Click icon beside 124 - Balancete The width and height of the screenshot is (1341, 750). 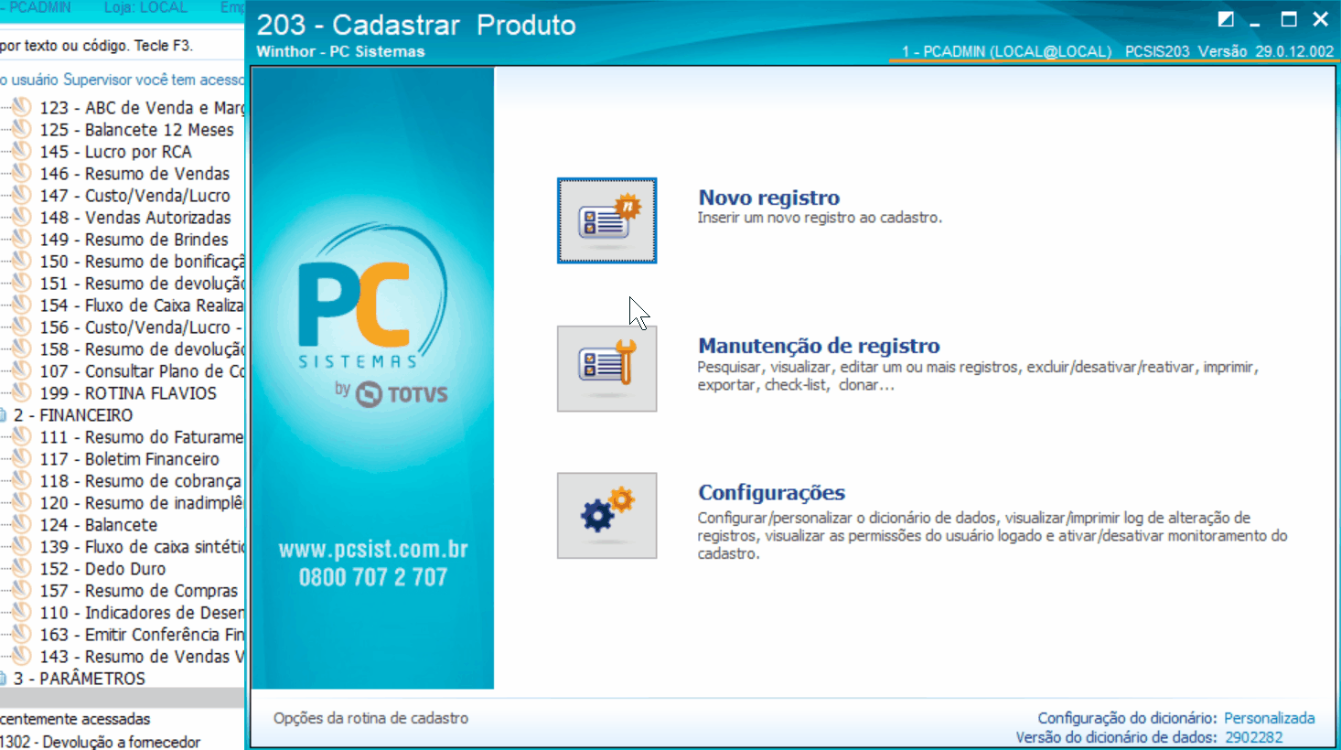[22, 525]
